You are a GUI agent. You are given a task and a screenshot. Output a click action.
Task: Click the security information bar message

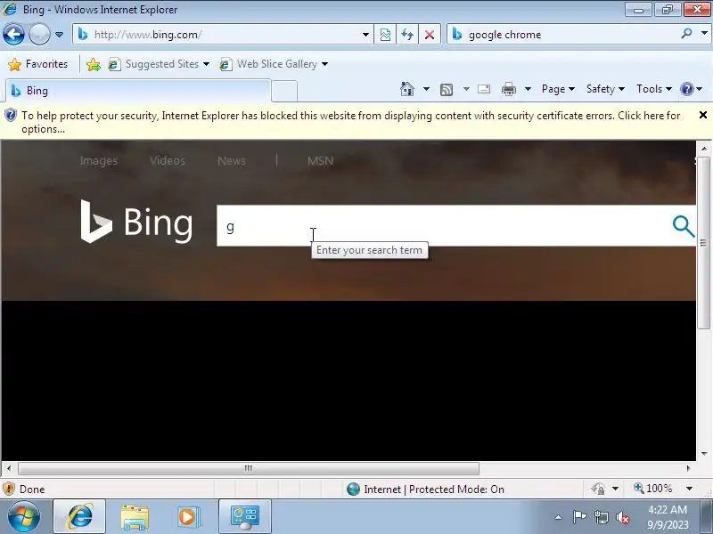(350, 122)
